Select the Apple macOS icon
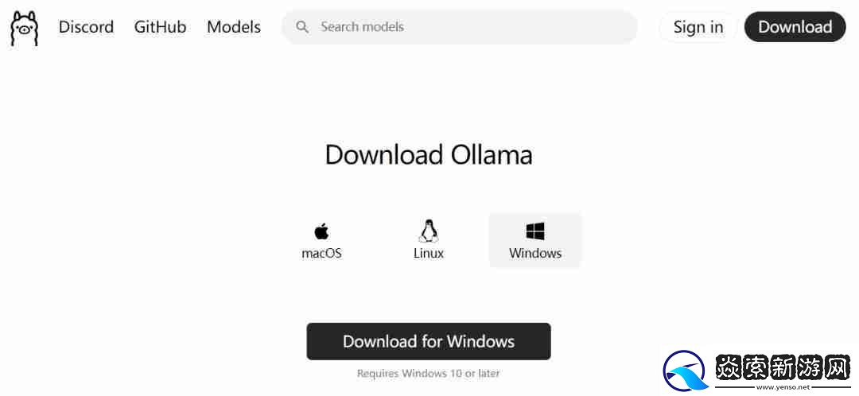Image resolution: width=859 pixels, height=396 pixels. 321,231
